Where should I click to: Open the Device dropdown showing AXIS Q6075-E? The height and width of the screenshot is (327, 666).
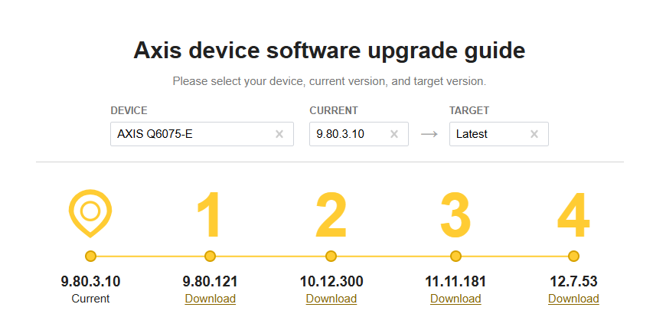click(191, 134)
